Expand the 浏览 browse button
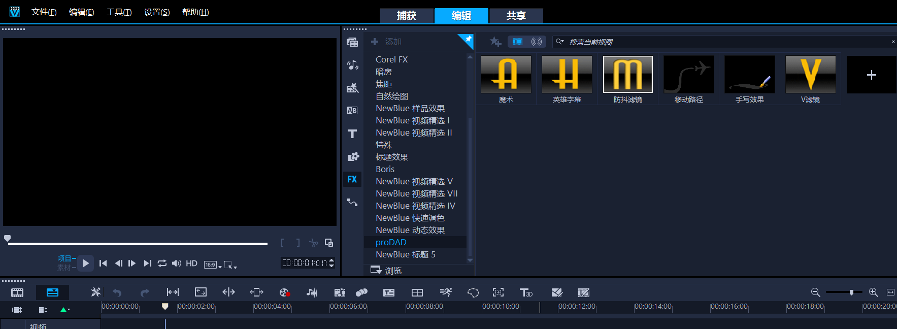The image size is (897, 329). 386,270
